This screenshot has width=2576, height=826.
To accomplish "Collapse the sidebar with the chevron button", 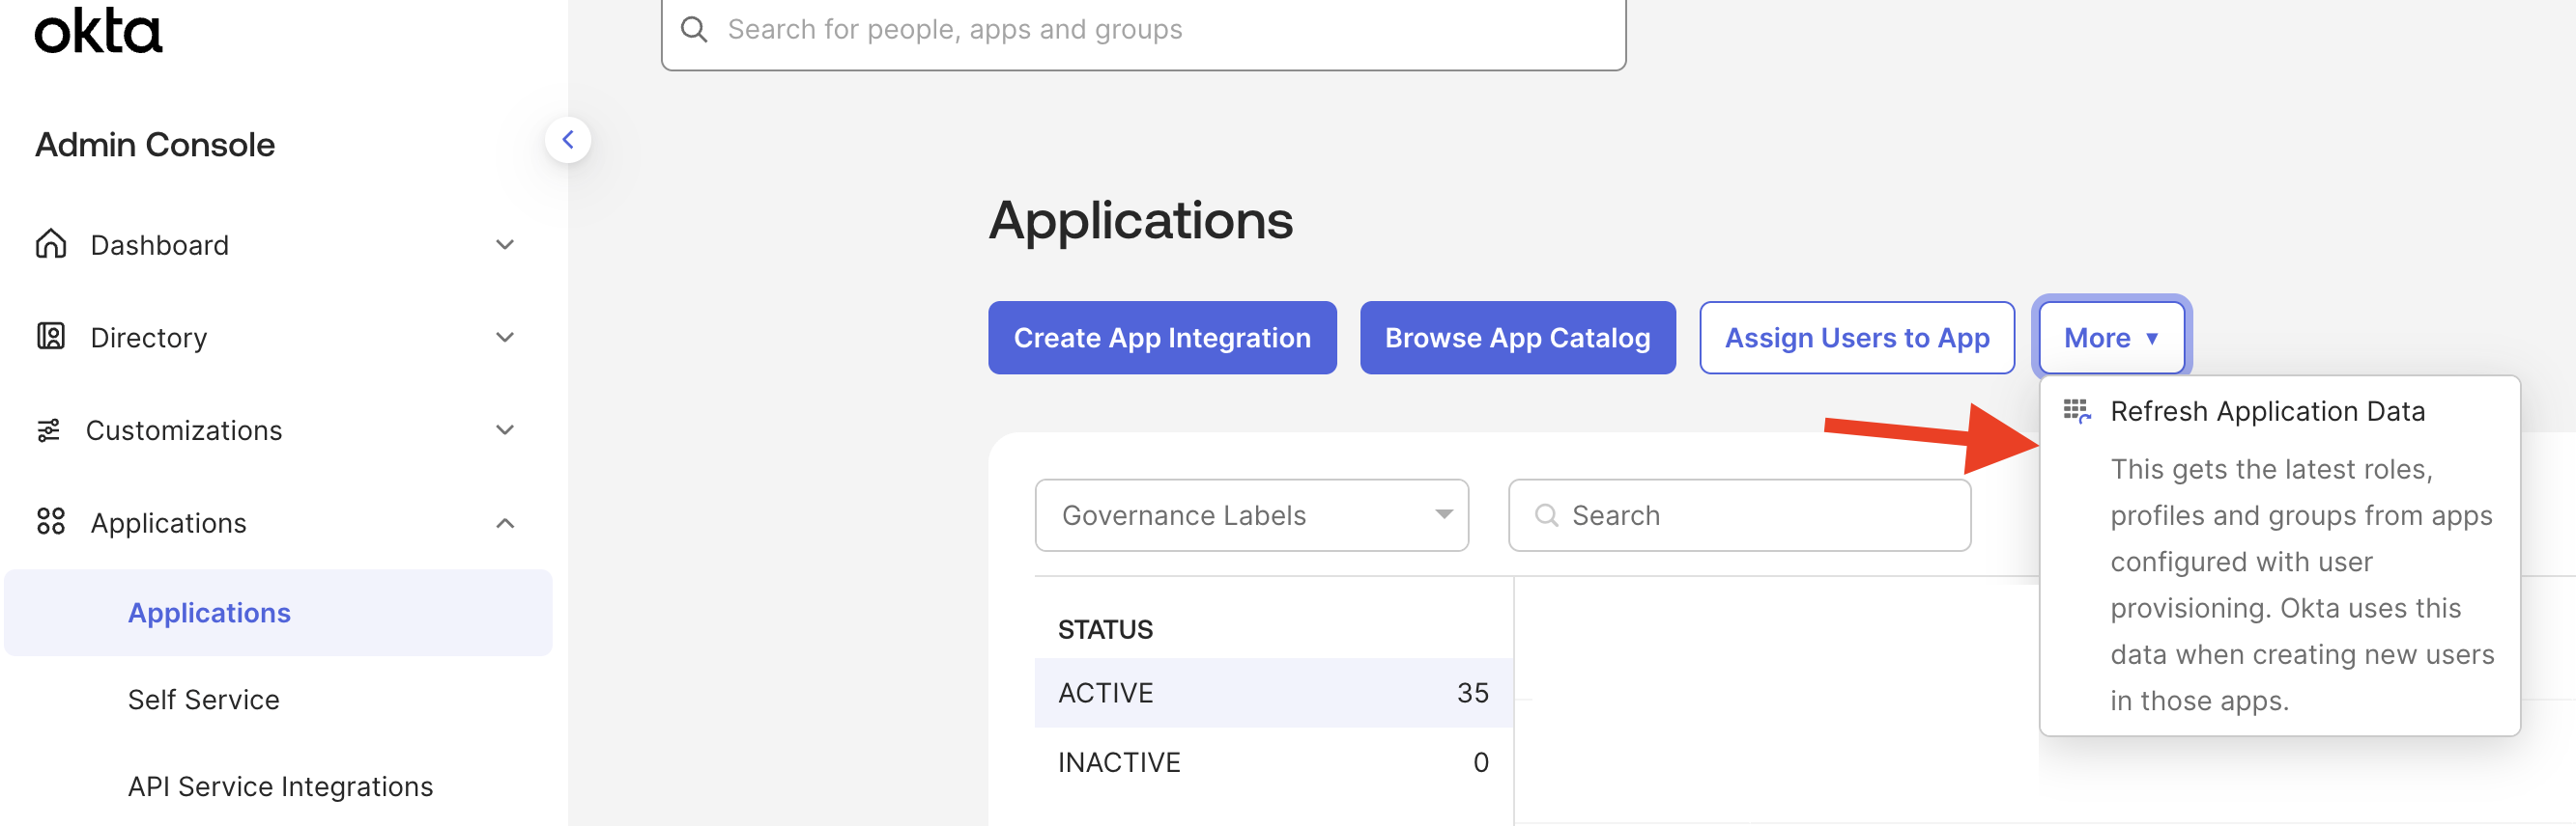I will pos(568,140).
